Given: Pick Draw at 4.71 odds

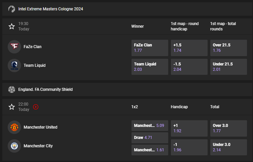Looking at the screenshot, I should pyautogui.click(x=150, y=138).
